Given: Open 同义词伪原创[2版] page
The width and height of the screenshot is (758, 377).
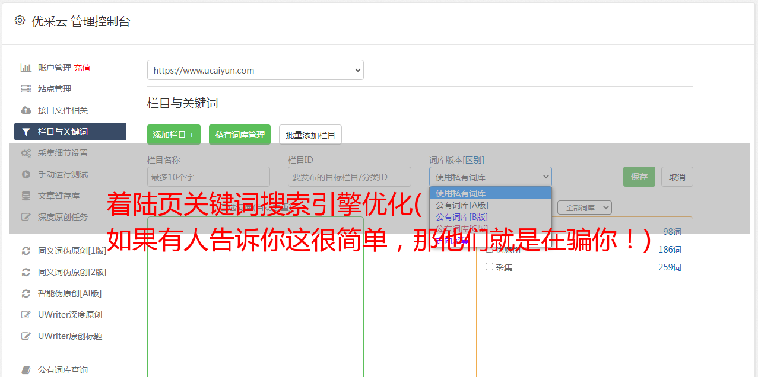Looking at the screenshot, I should (72, 272).
